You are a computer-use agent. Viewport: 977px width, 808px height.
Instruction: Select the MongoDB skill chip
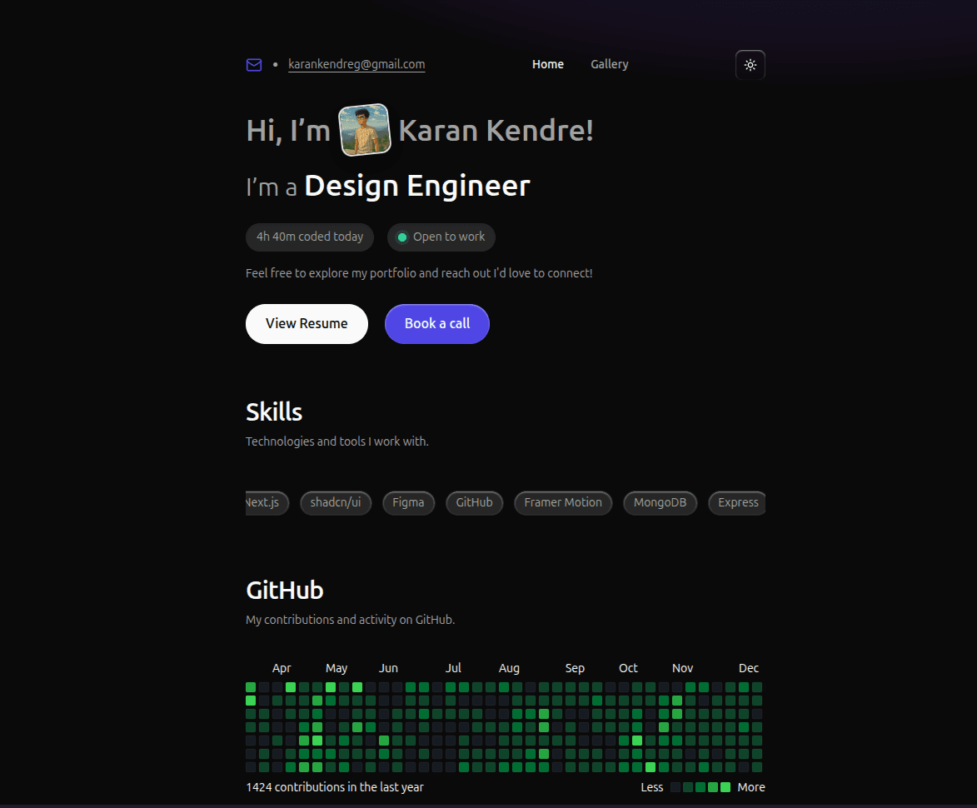point(660,503)
